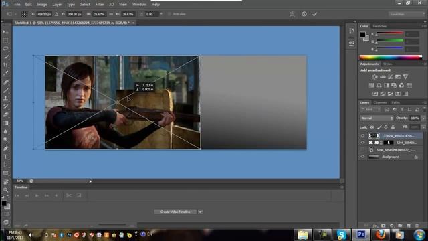The width and height of the screenshot is (428, 241).
Task: Lock transparent pixels in Layers panel
Action: [x=372, y=127]
